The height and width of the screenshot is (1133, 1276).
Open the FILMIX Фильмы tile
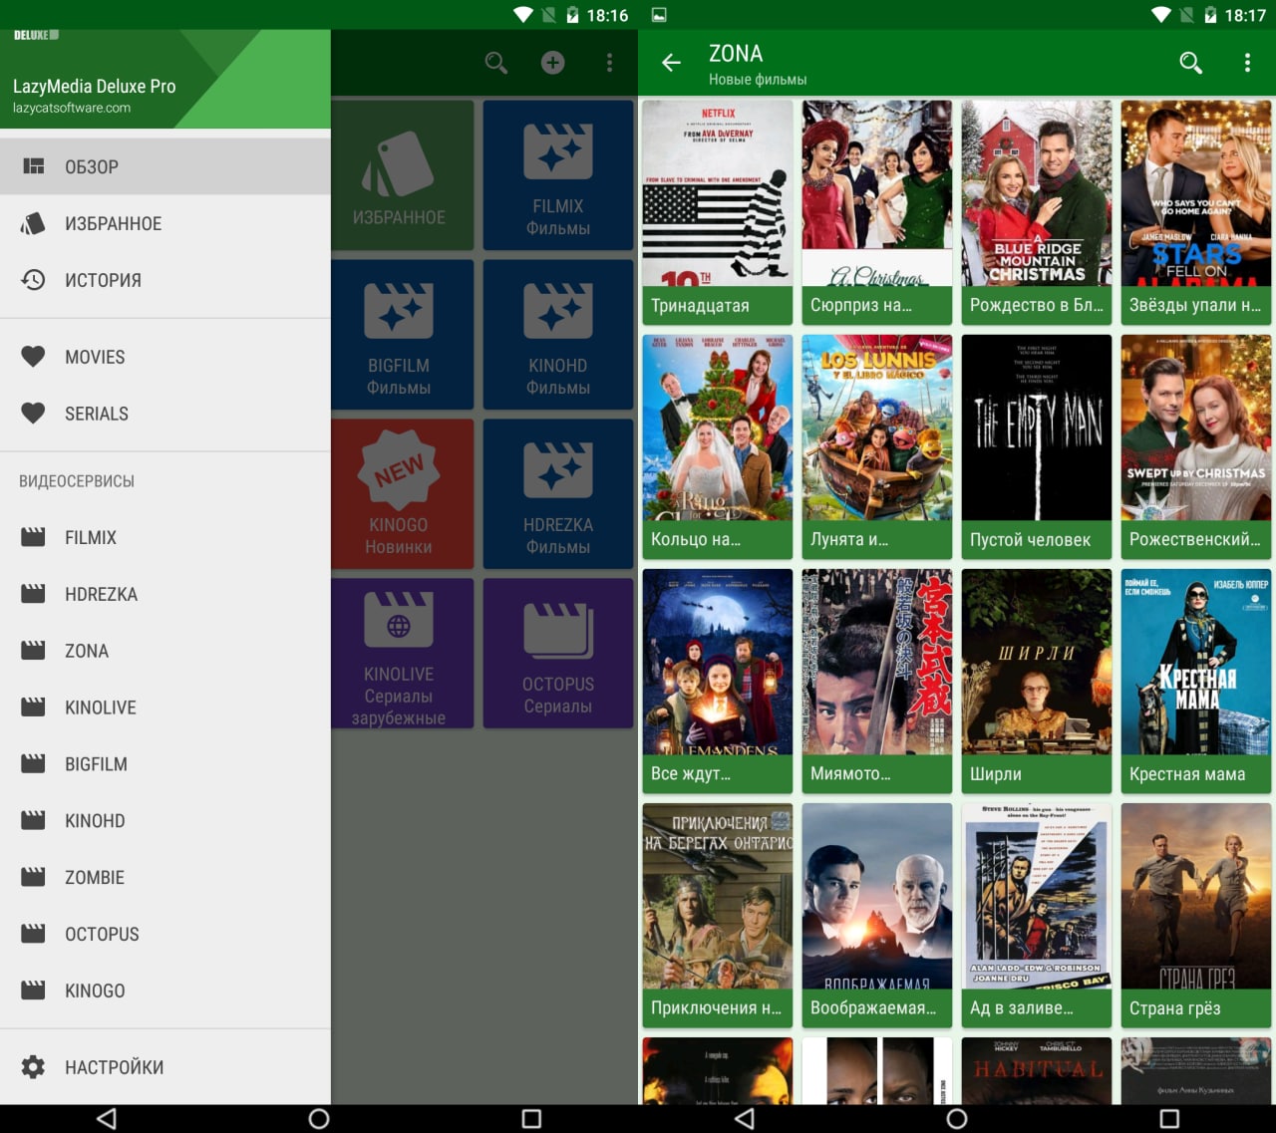click(558, 175)
